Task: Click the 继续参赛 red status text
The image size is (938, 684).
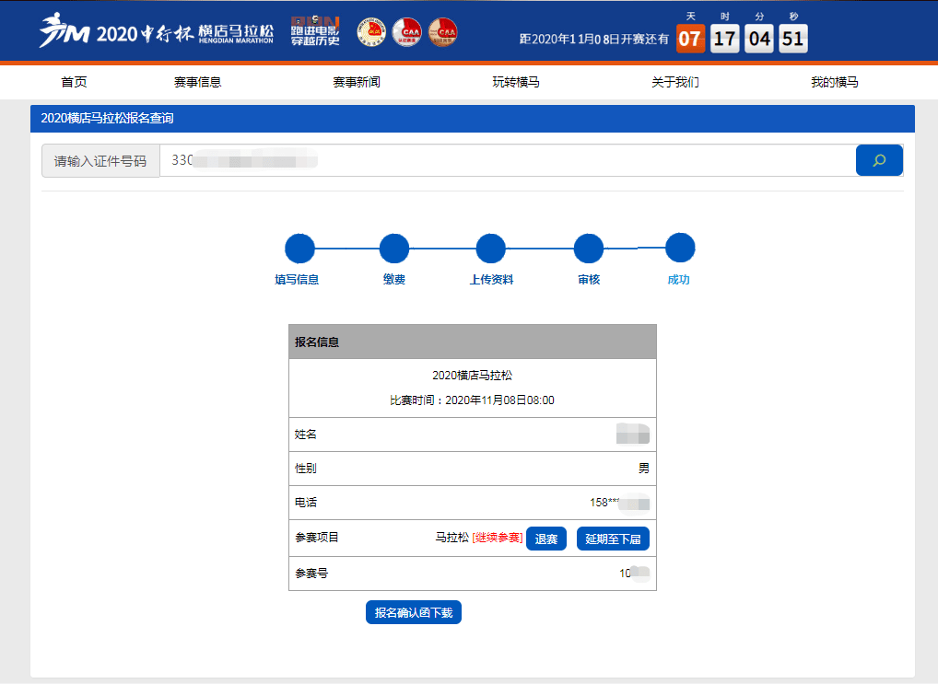Action: tap(498, 538)
